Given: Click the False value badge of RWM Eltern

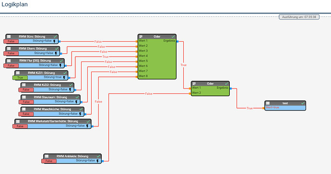Looking at the screenshot, I should pos(11,53).
